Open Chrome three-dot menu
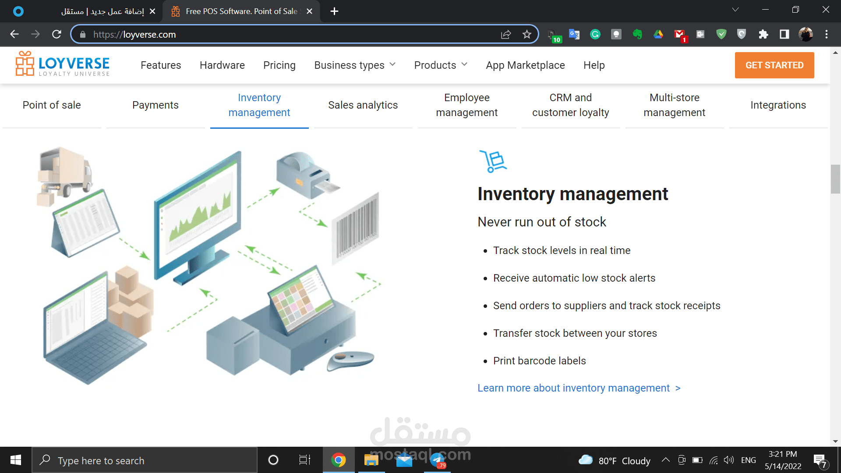Viewport: 841px width, 473px height. click(826, 34)
